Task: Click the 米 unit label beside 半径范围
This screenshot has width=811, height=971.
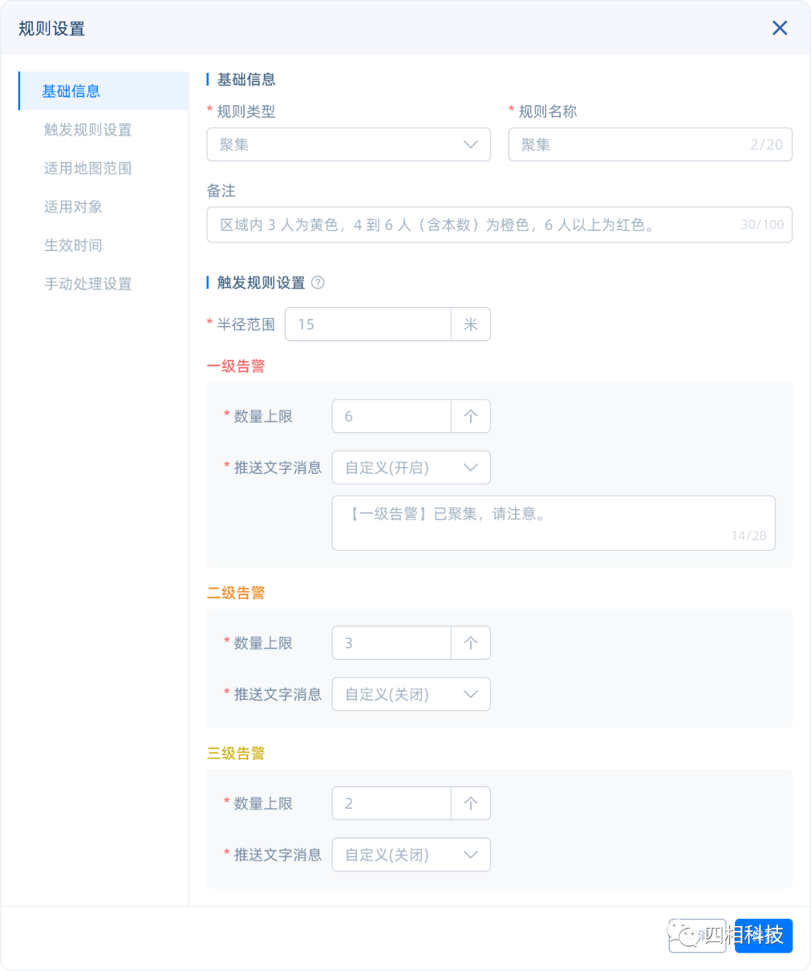Action: 471,324
